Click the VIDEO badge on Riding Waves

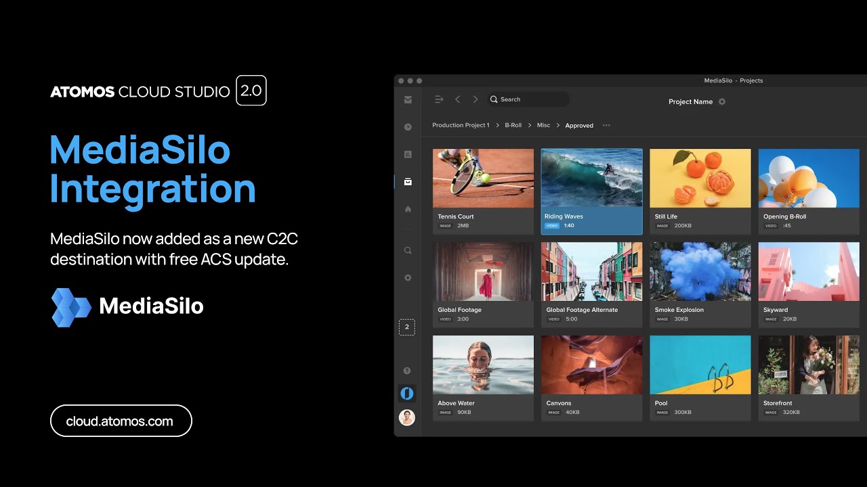click(552, 225)
